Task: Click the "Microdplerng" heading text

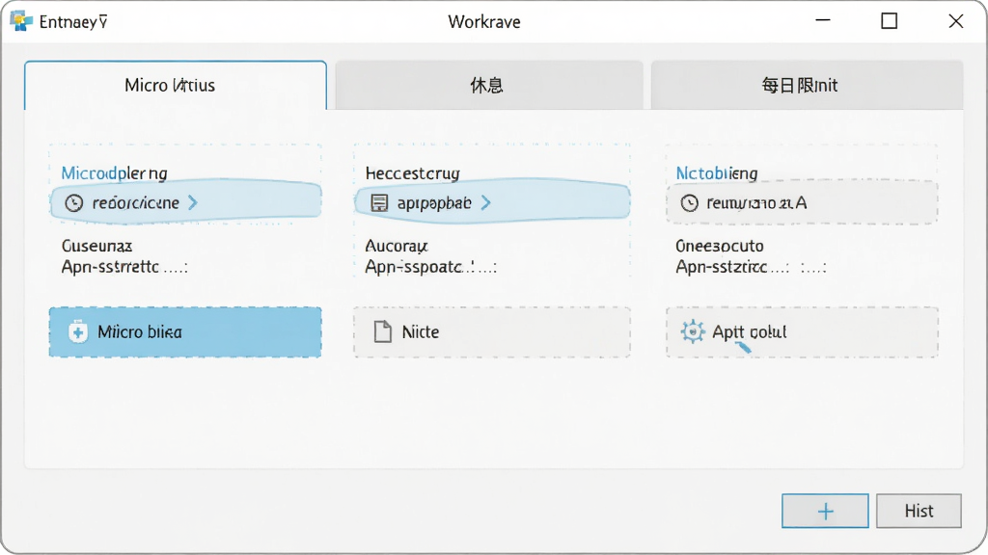Action: [114, 173]
